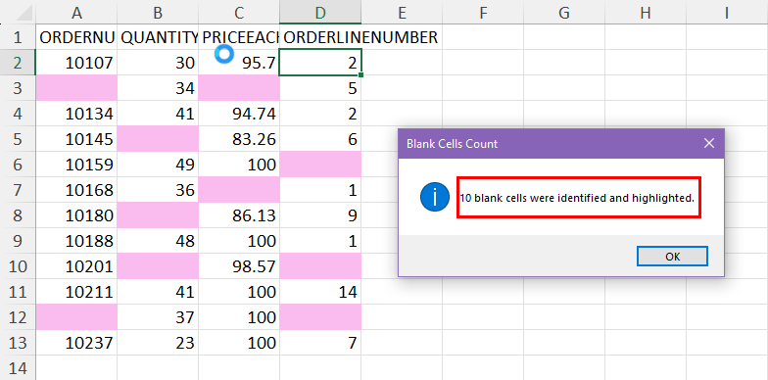Click OK in Blank Cells Count dialog
768x380 pixels.
[x=672, y=257]
